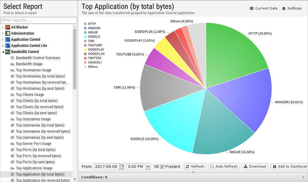Open the 3:00 PM time dropdown

[148, 166]
